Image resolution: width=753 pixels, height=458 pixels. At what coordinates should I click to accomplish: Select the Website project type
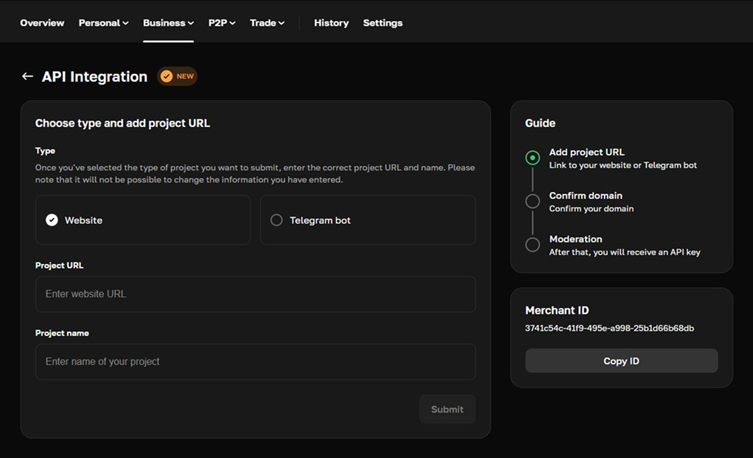(143, 220)
